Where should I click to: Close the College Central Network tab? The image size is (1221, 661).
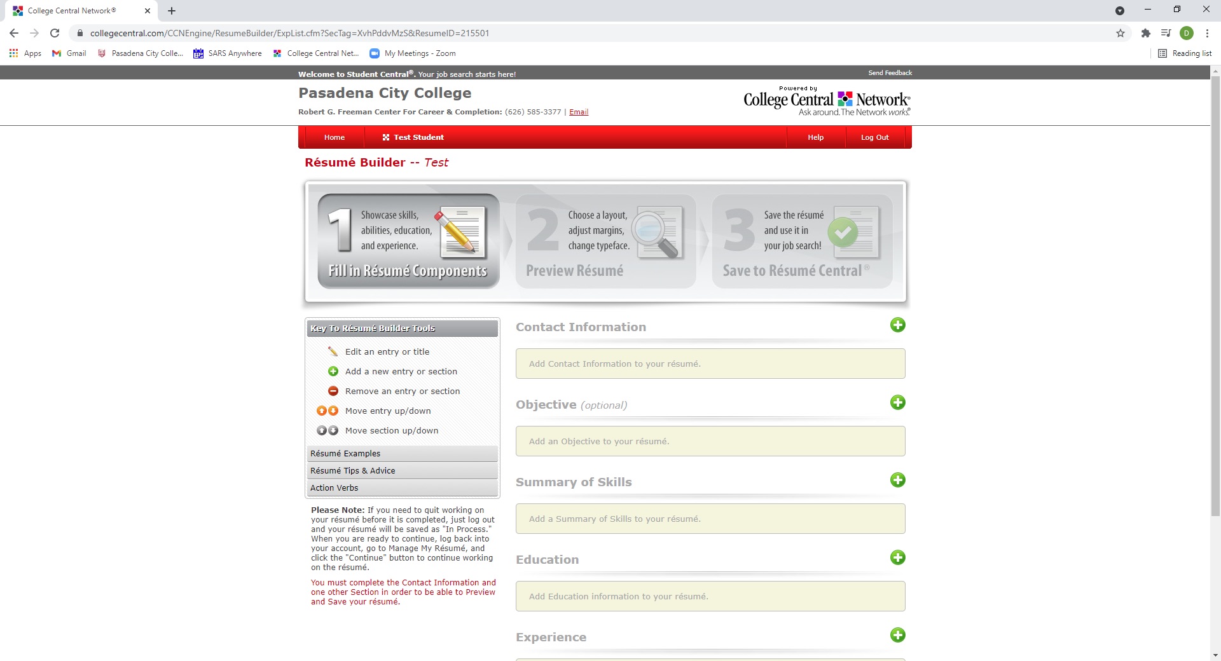tap(148, 11)
